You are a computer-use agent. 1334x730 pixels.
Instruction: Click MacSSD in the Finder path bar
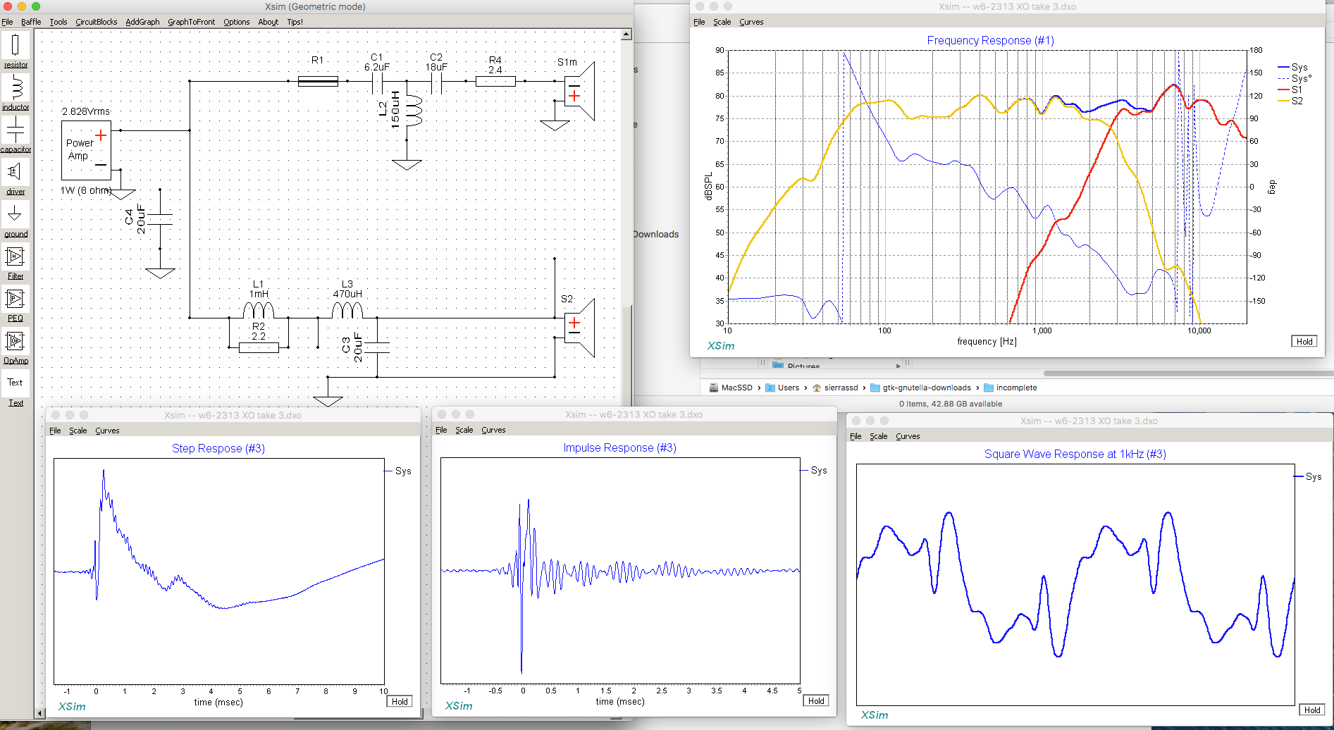pos(731,388)
